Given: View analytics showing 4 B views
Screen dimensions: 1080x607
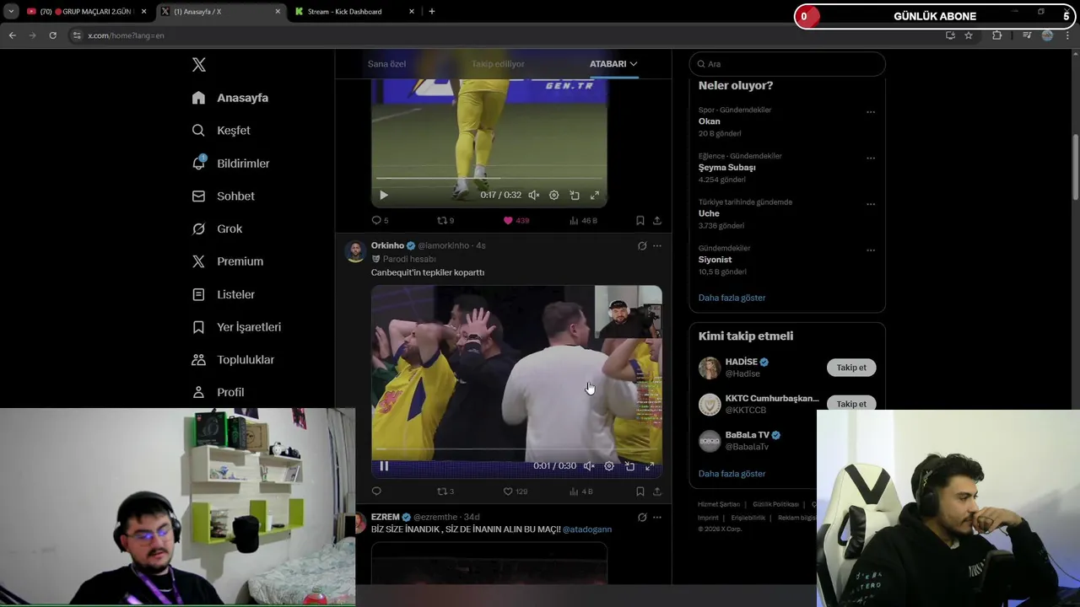Looking at the screenshot, I should (581, 492).
